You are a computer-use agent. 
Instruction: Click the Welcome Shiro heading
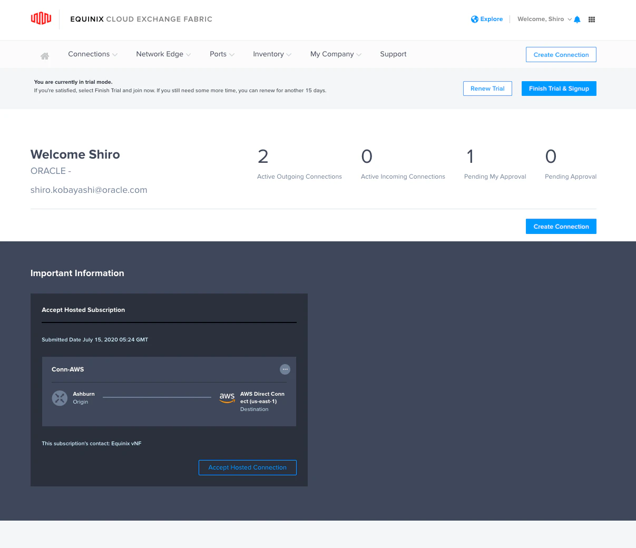tap(75, 154)
